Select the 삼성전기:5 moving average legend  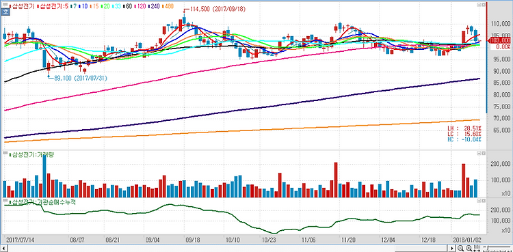[52, 6]
